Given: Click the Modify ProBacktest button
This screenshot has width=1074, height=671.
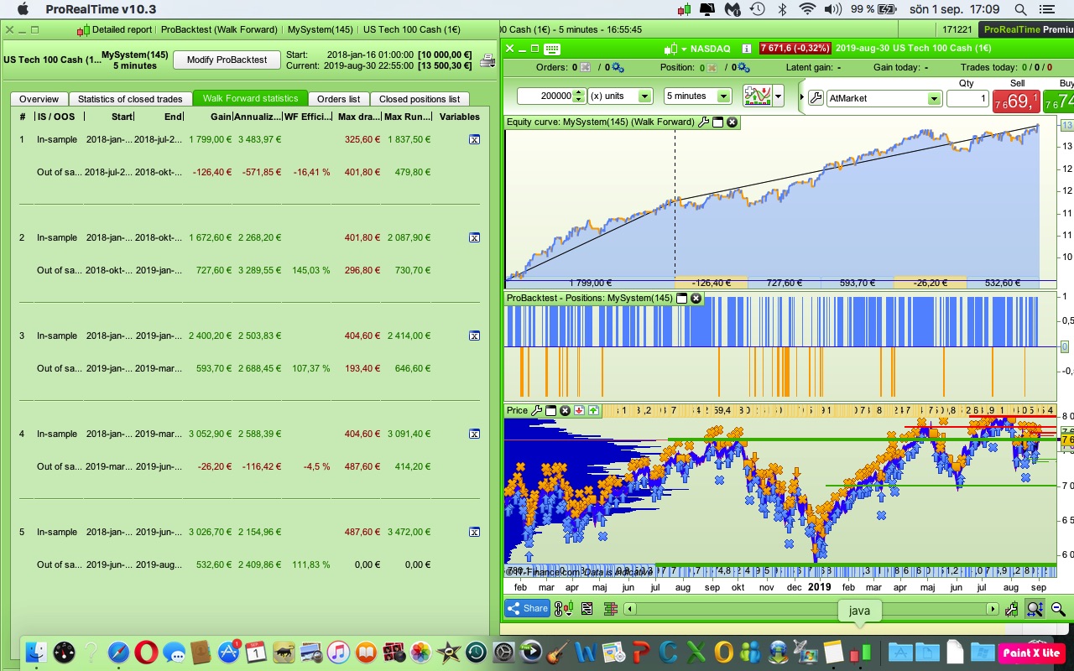Looking at the screenshot, I should [227, 60].
